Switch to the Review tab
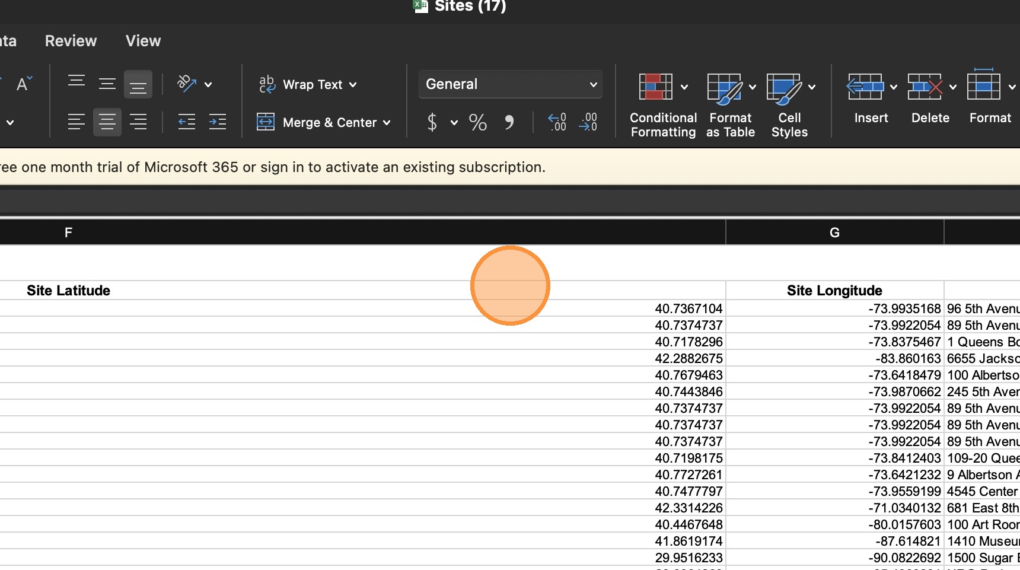The height and width of the screenshot is (570, 1020). [71, 41]
